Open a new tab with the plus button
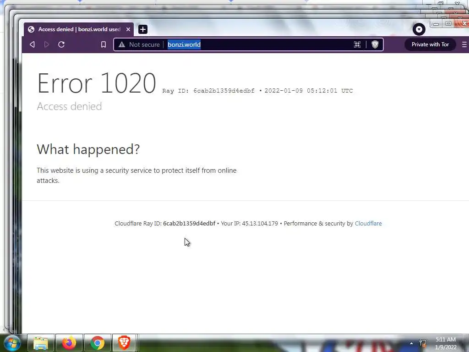The image size is (469, 352). [143, 29]
